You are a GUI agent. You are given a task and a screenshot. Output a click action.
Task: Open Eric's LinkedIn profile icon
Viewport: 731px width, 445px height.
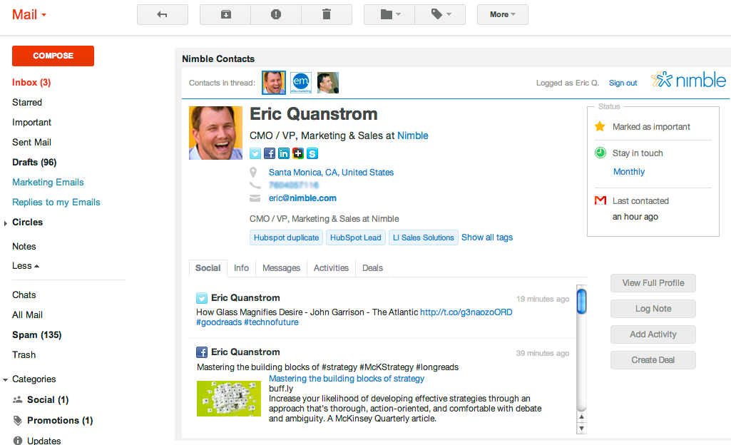pyautogui.click(x=283, y=153)
